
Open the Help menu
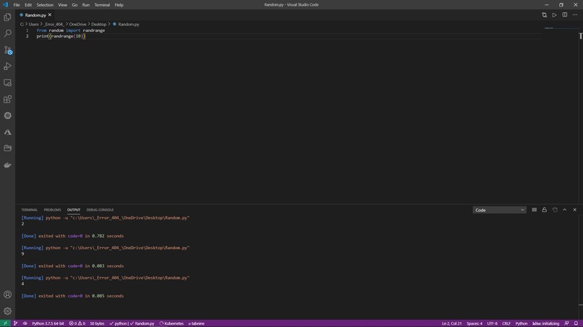click(x=119, y=5)
